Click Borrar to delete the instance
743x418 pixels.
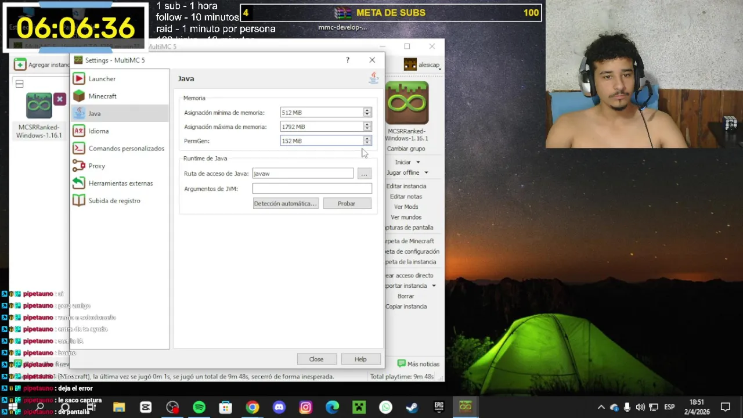pyautogui.click(x=406, y=297)
